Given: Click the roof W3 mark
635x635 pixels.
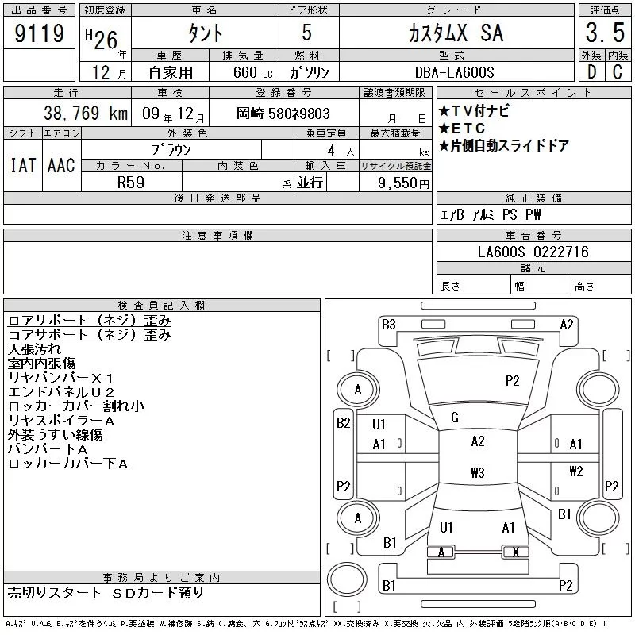Looking at the screenshot, I should [x=478, y=472].
